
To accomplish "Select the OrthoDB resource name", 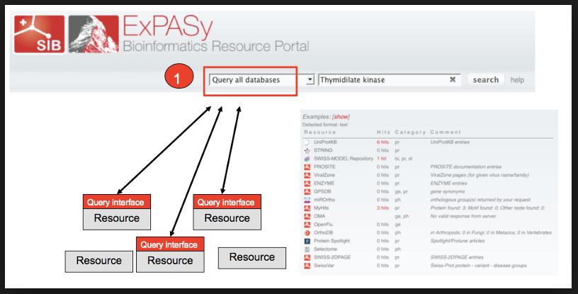I will 323,233.
